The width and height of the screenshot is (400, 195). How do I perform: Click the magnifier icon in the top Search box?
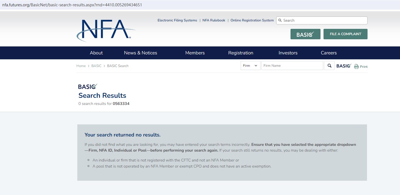(280, 20)
